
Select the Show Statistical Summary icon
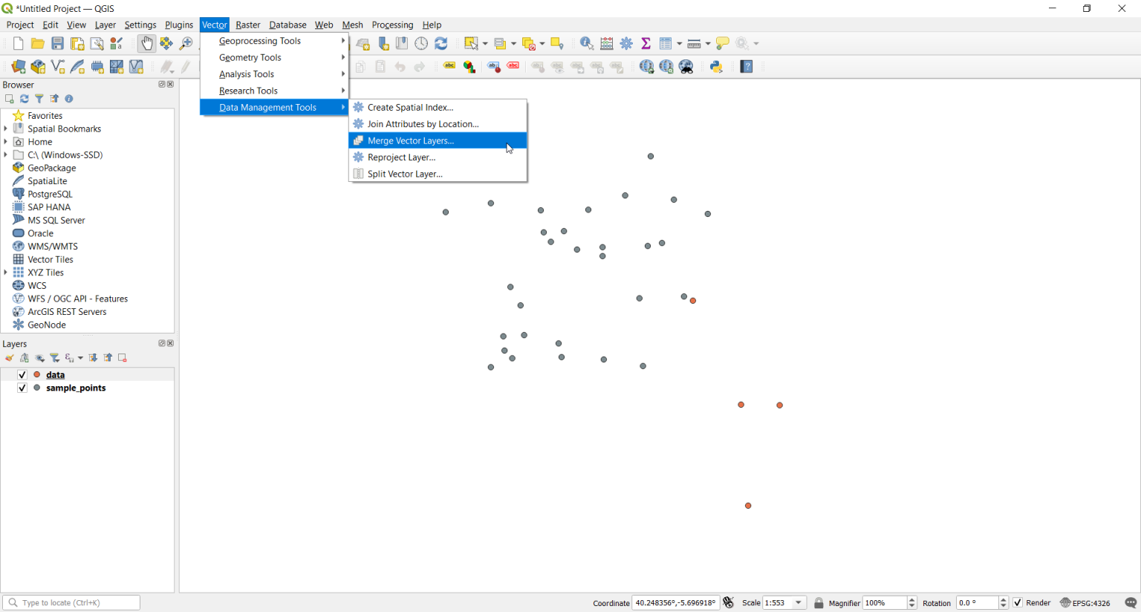point(646,43)
